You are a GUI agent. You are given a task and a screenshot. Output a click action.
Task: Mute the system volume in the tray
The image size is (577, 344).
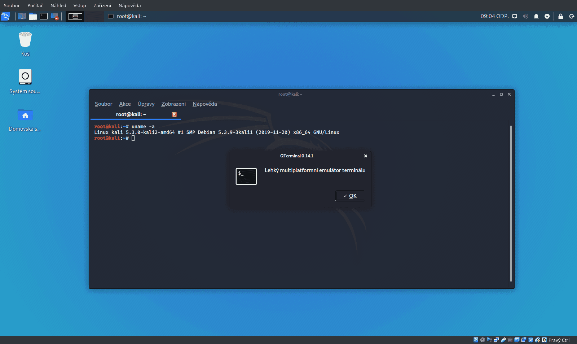tap(525, 16)
